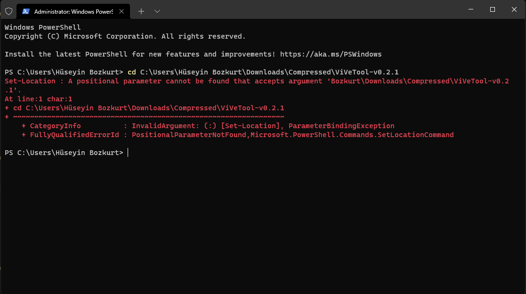526x294 pixels.
Task: Maximize the terminal window
Action: 492,9
